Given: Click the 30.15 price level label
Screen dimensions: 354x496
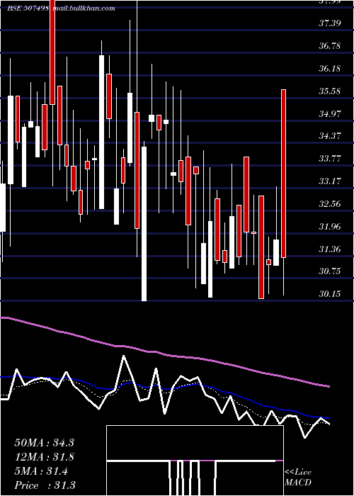Looking at the screenshot, I should (329, 294).
